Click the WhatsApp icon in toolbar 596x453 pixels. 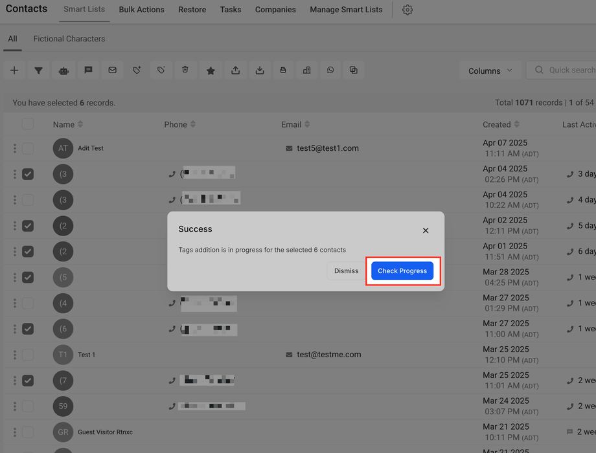click(330, 71)
